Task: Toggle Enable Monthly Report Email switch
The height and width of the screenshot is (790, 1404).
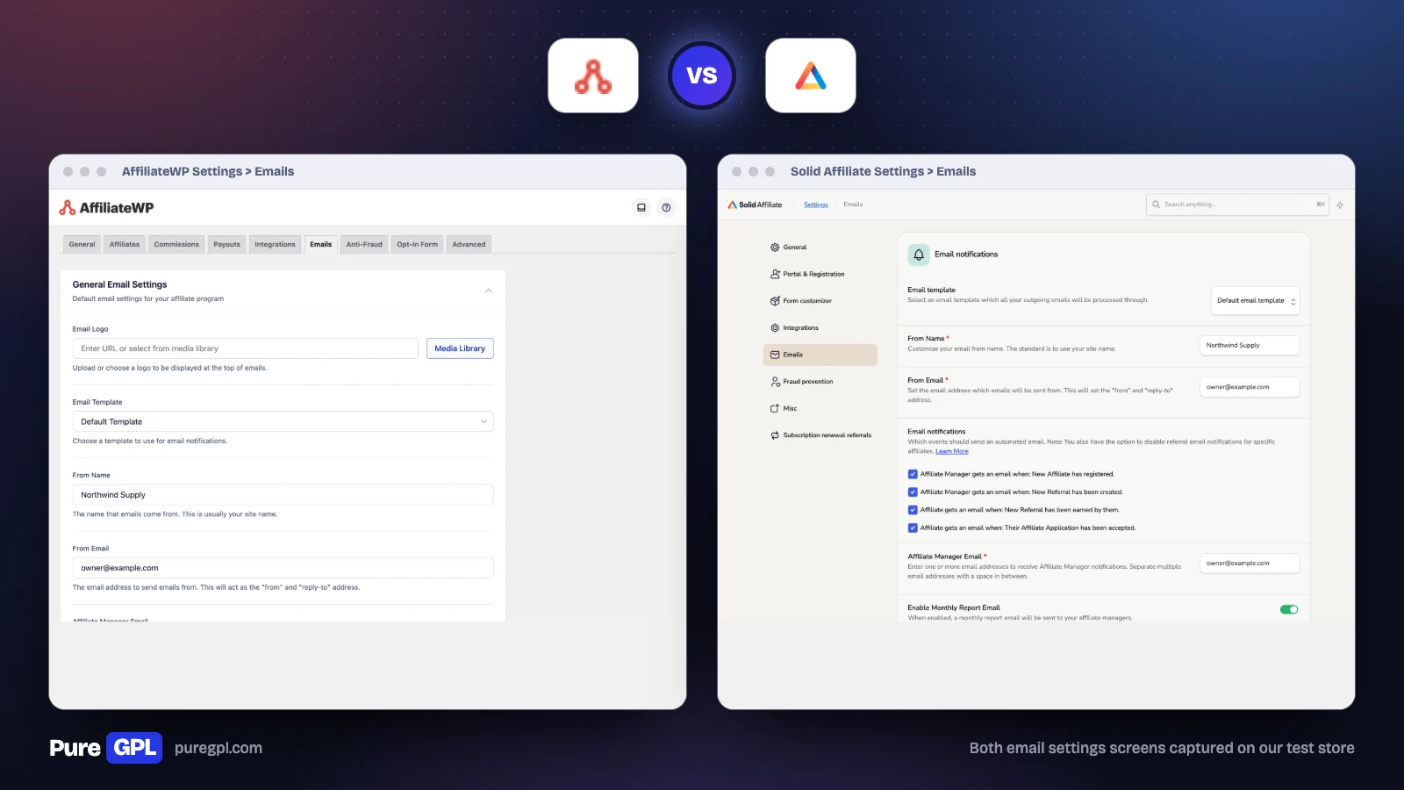Action: click(x=1289, y=609)
